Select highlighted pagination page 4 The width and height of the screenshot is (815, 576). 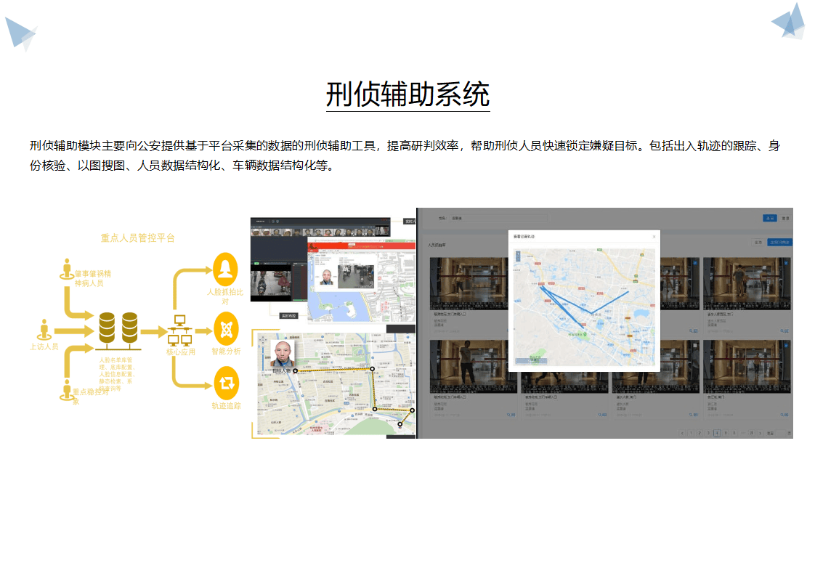click(x=717, y=433)
